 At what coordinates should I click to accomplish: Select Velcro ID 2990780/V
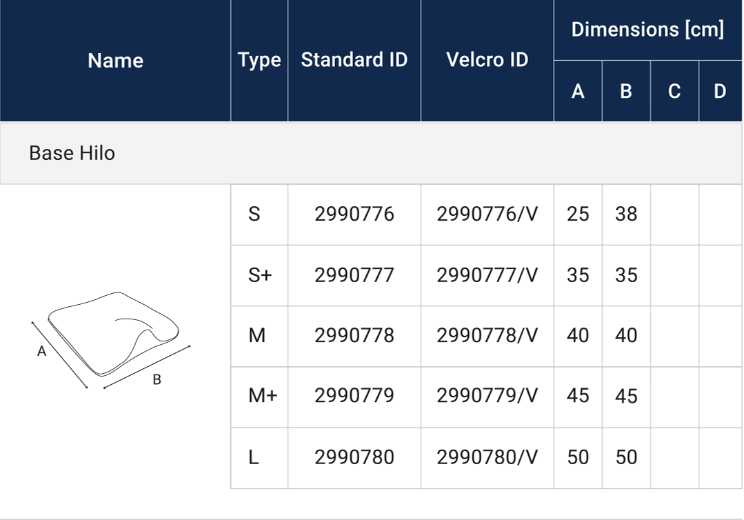487,457
